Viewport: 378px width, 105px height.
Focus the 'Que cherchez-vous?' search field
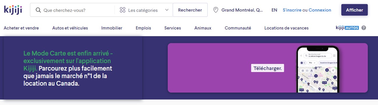tap(72, 10)
